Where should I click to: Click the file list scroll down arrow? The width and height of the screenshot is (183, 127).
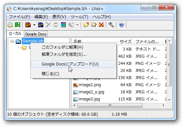(x=169, y=100)
